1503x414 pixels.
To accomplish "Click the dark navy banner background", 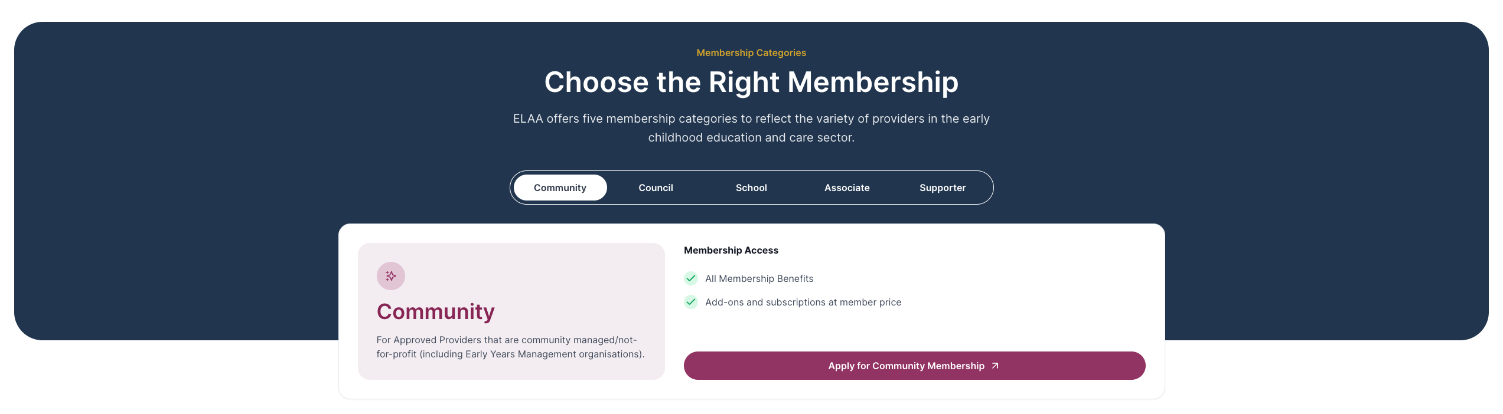I will pyautogui.click(x=177, y=177).
